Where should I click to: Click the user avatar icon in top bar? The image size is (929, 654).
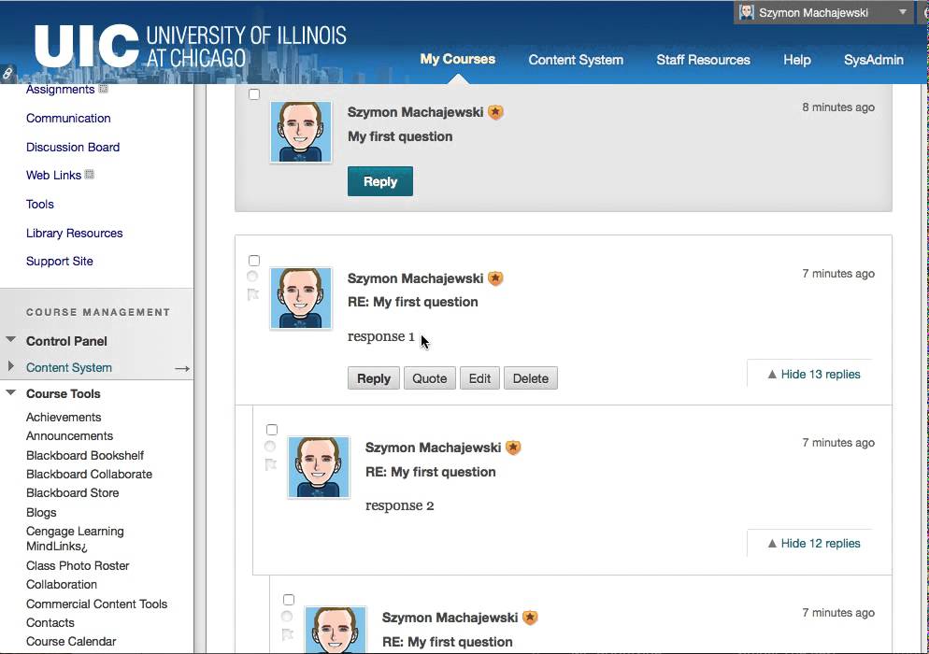747,12
